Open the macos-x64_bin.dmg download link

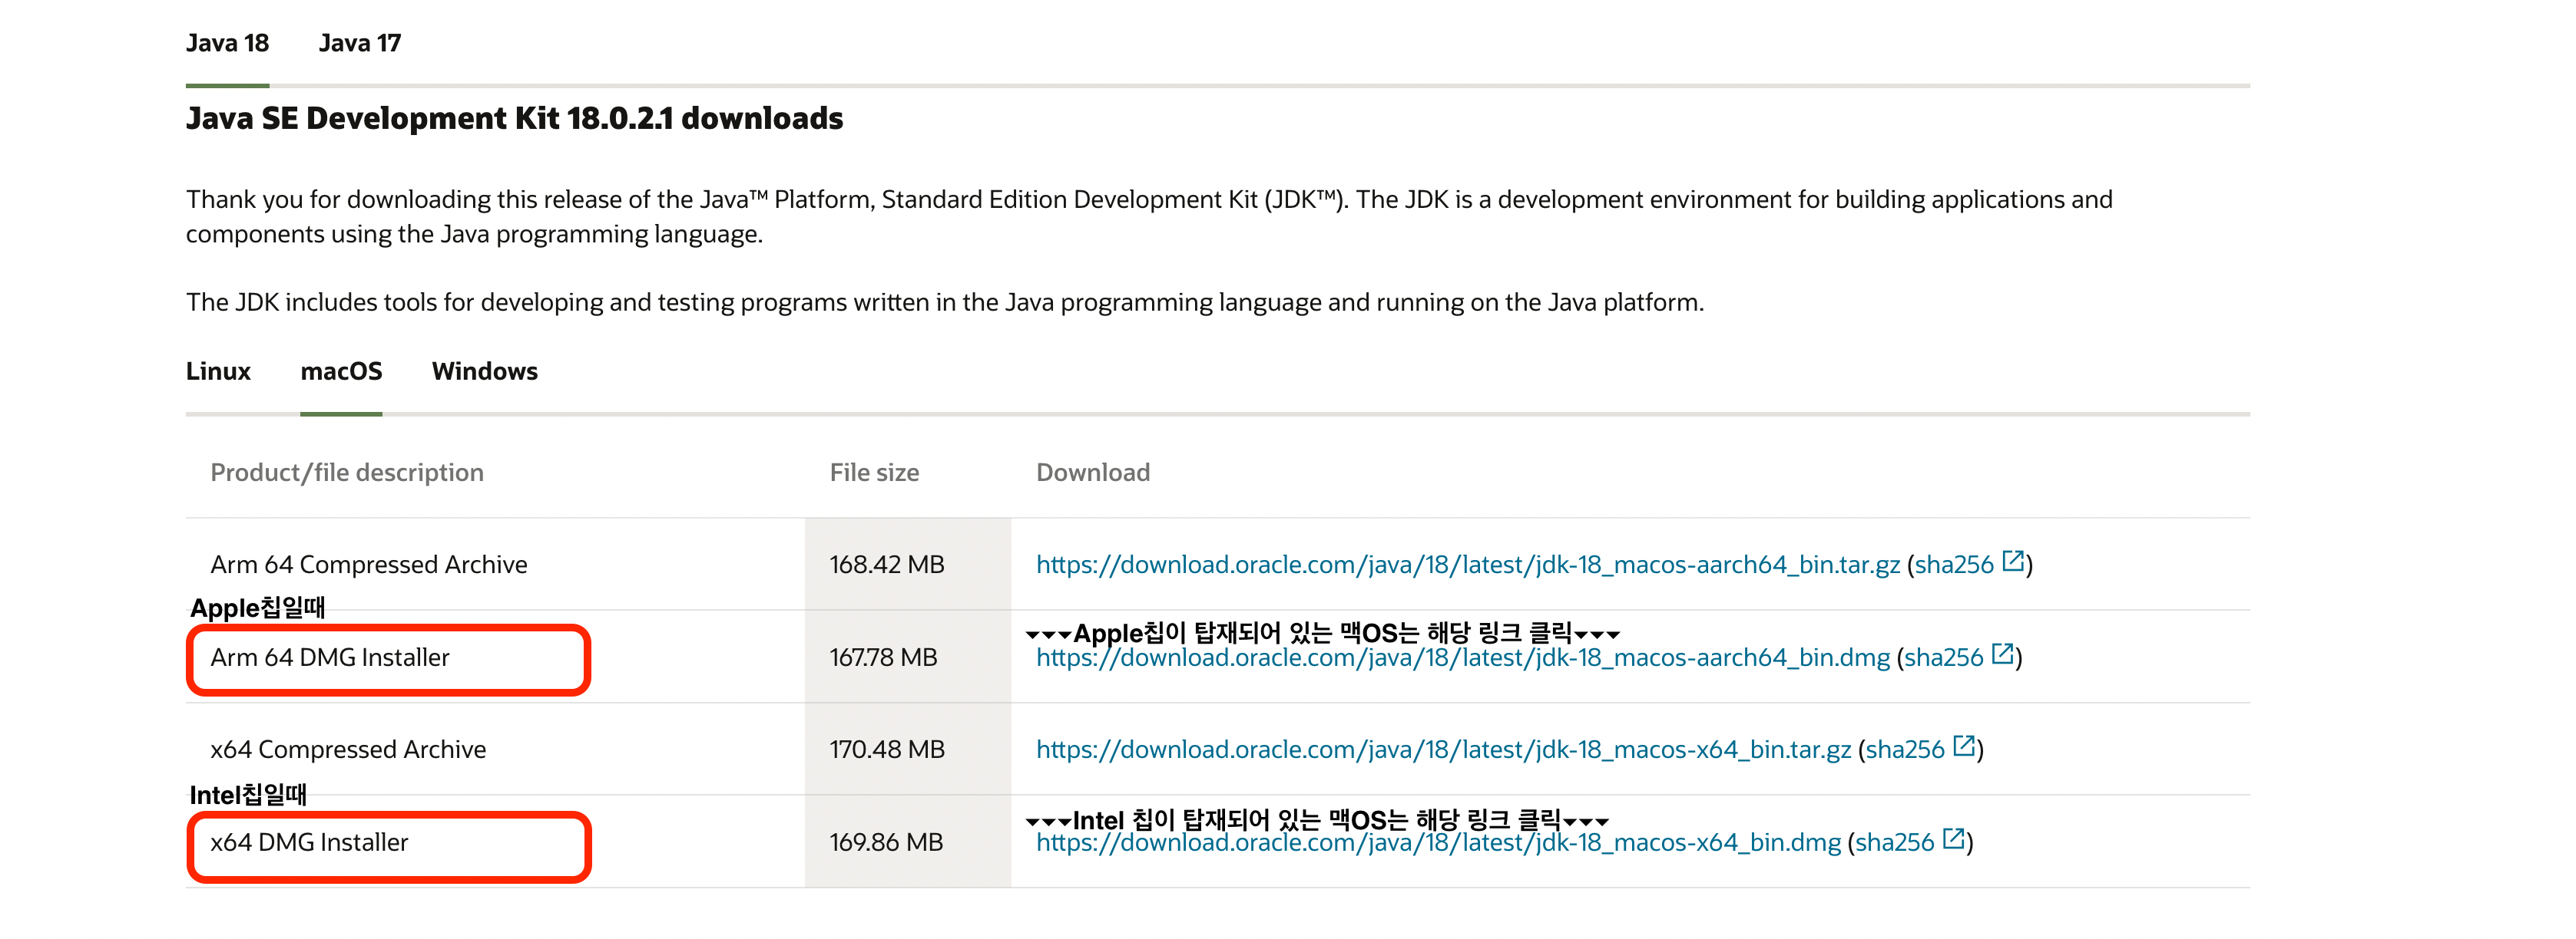pyautogui.click(x=1438, y=842)
